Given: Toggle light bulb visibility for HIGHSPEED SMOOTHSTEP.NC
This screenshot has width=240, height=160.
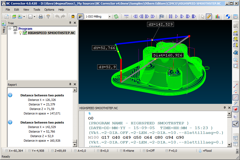Looking at the screenshot, I should point(20,33).
